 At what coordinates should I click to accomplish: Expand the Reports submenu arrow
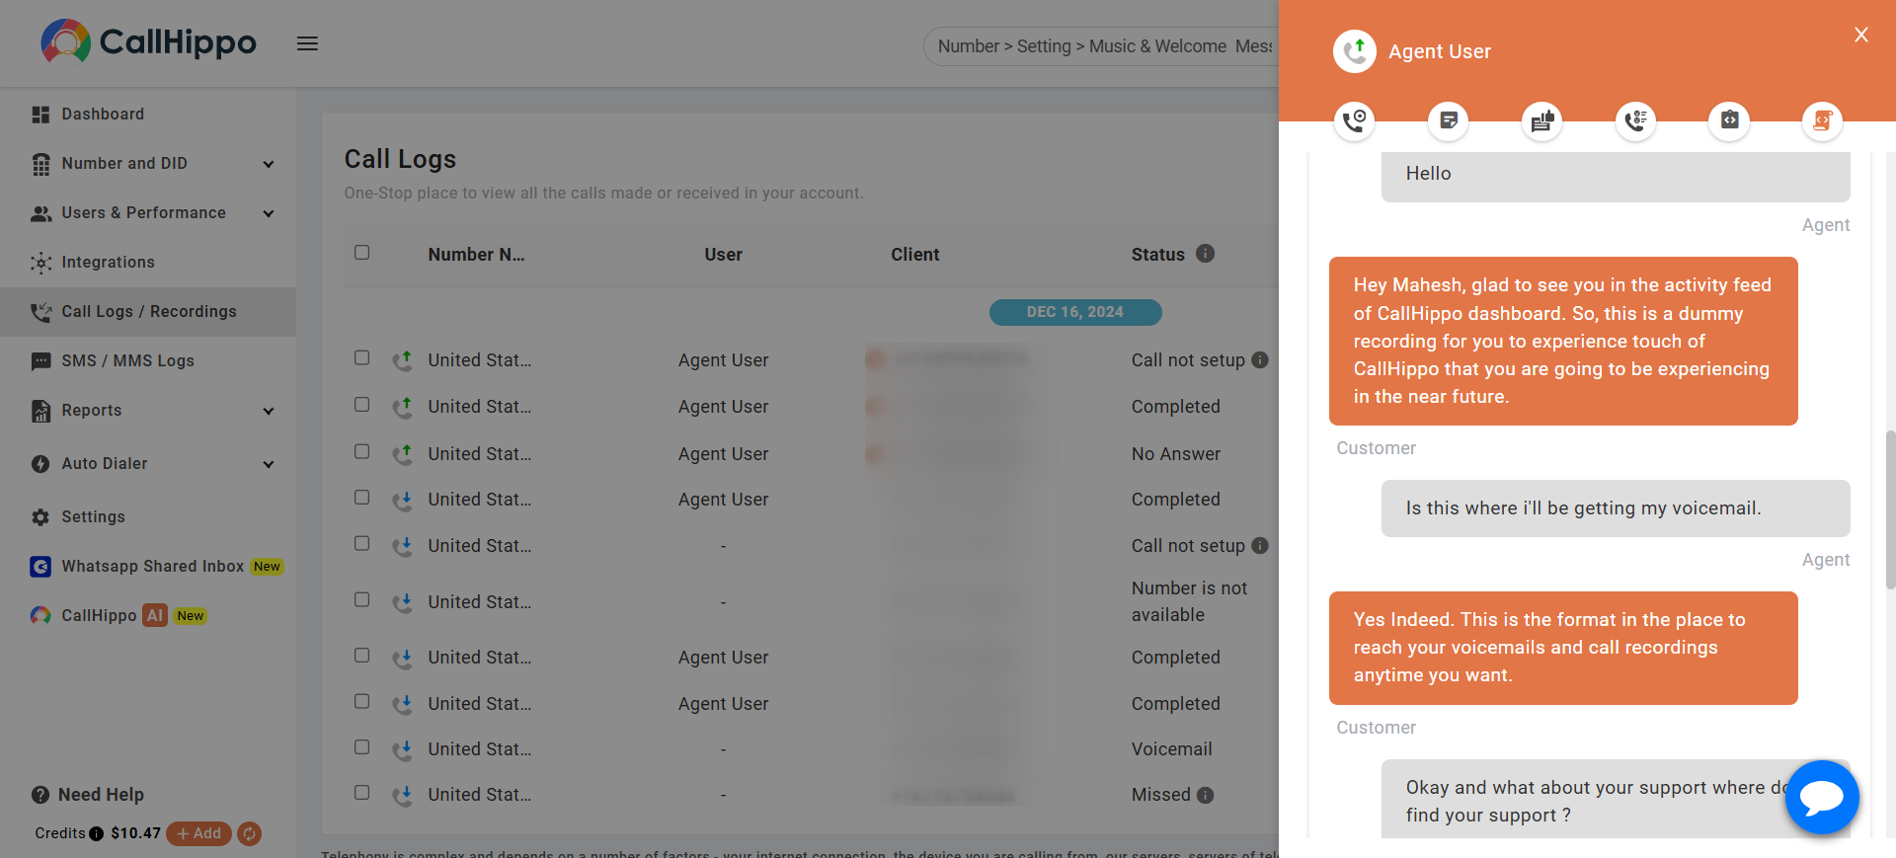pos(269,411)
